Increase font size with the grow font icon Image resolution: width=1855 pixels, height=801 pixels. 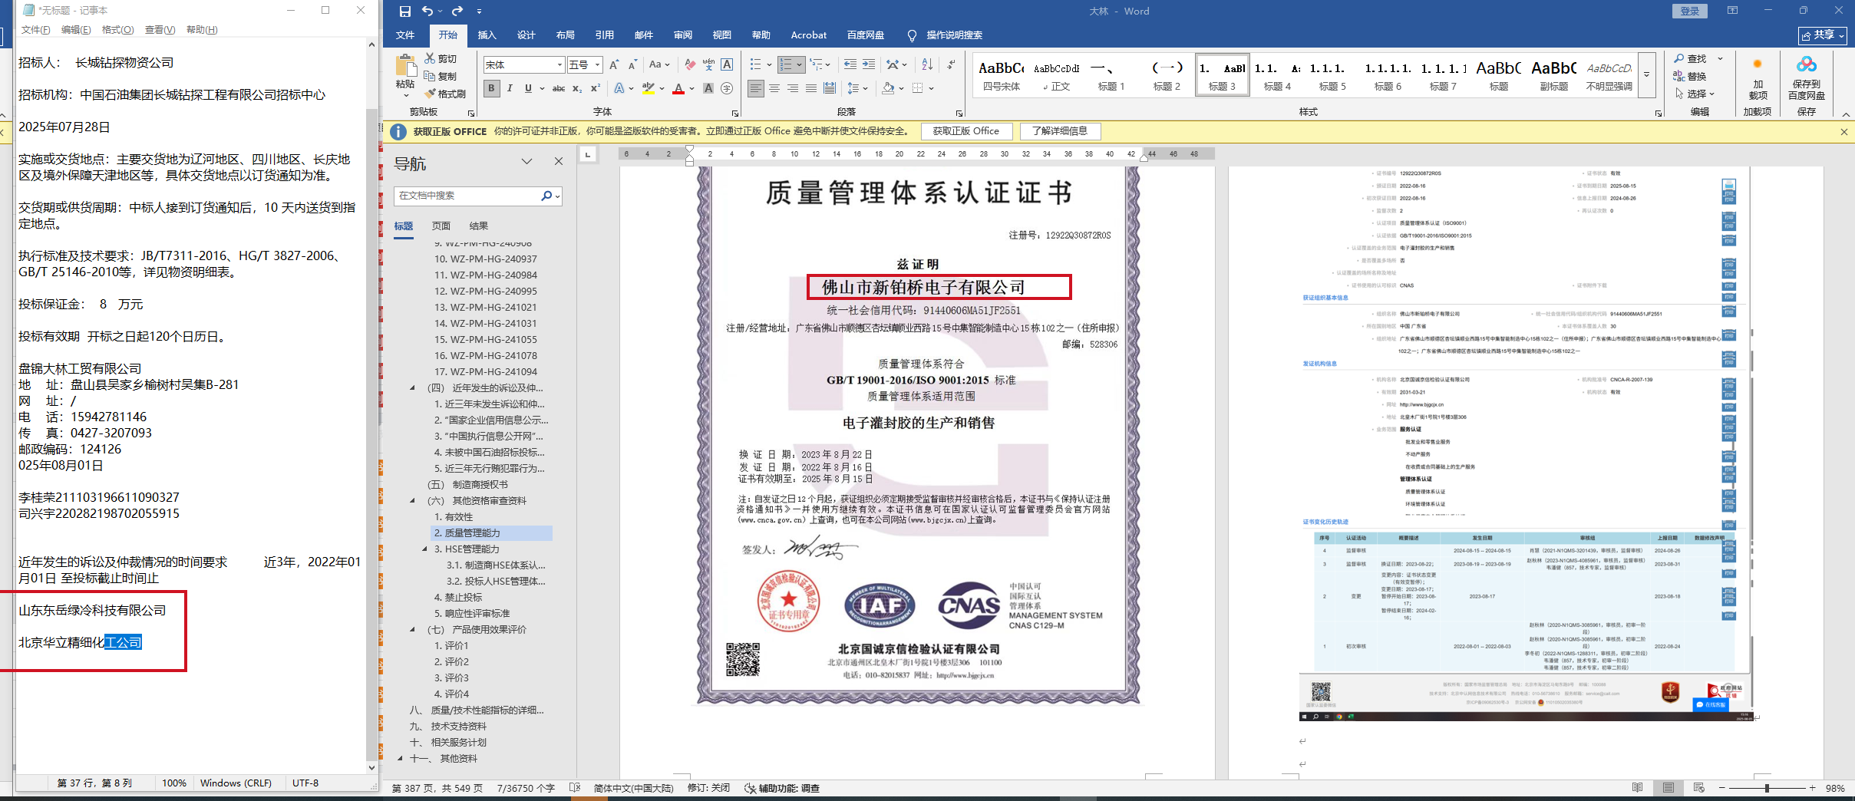coord(614,65)
